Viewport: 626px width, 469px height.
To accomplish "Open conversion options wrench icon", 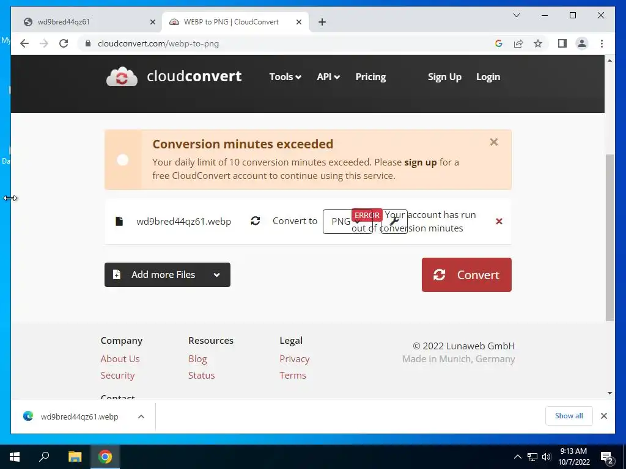I will click(x=394, y=221).
